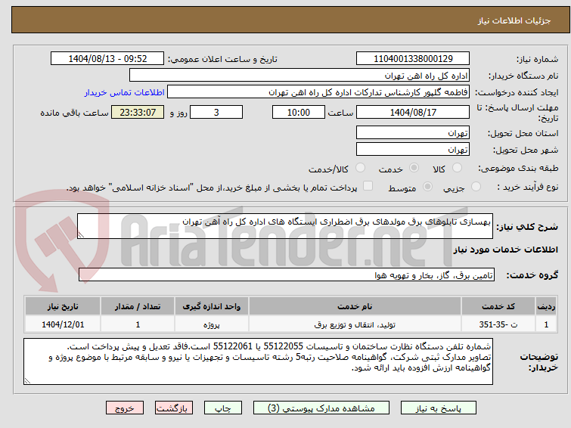The height and width of the screenshot is (428, 571).
Task: Click the ردیف column header
Action: pyautogui.click(x=546, y=306)
